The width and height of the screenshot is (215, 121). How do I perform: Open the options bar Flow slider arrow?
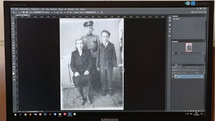point(68,12)
